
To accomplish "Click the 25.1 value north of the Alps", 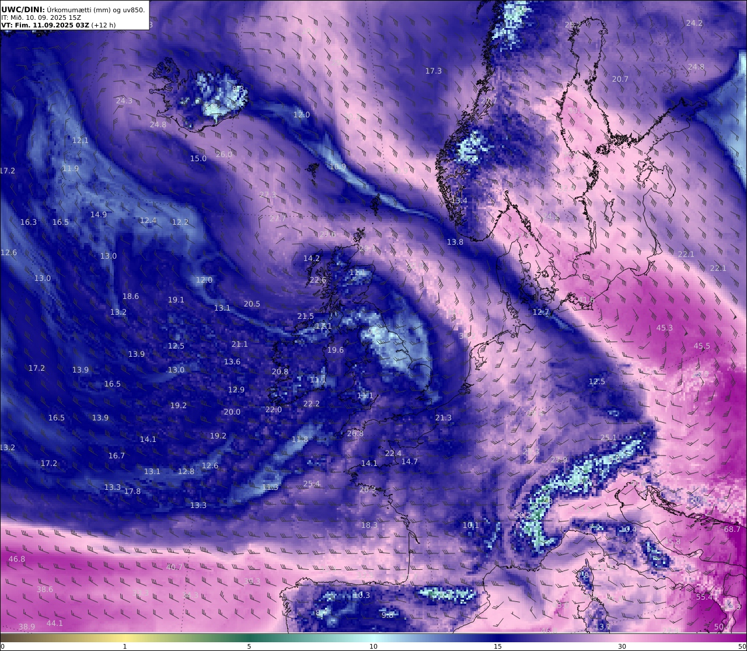I will pos(609,438).
